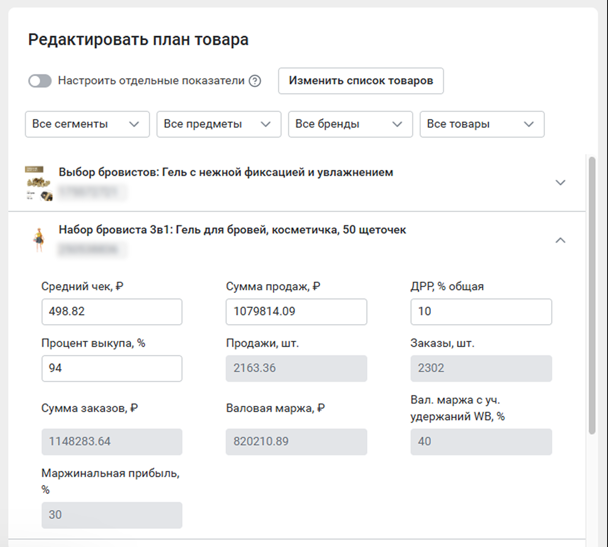
Task: Click the "Выбор бровистов" product thumbnail
Action: click(39, 183)
